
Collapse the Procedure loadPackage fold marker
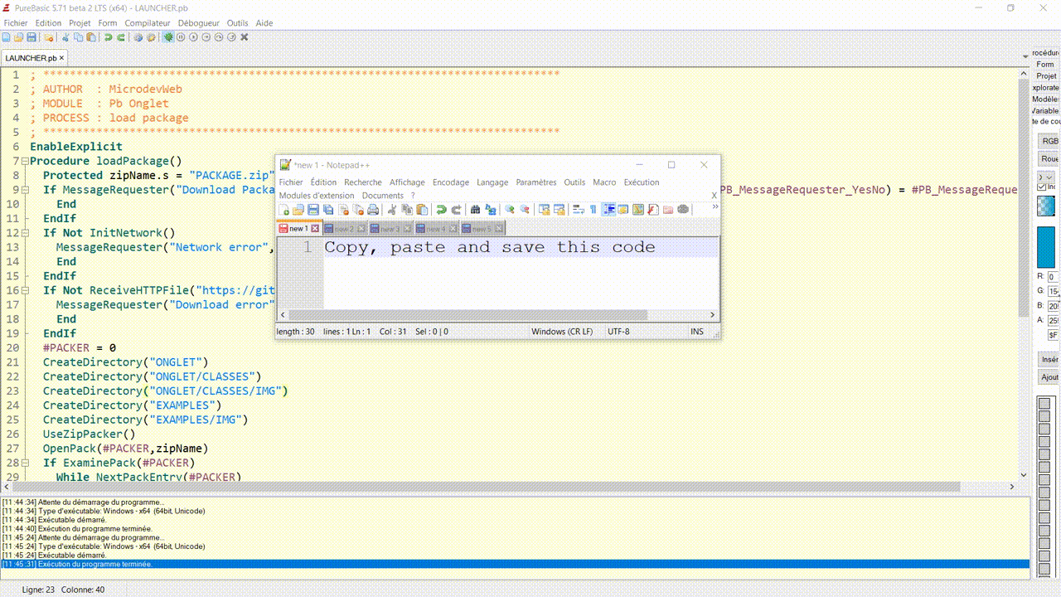24,161
